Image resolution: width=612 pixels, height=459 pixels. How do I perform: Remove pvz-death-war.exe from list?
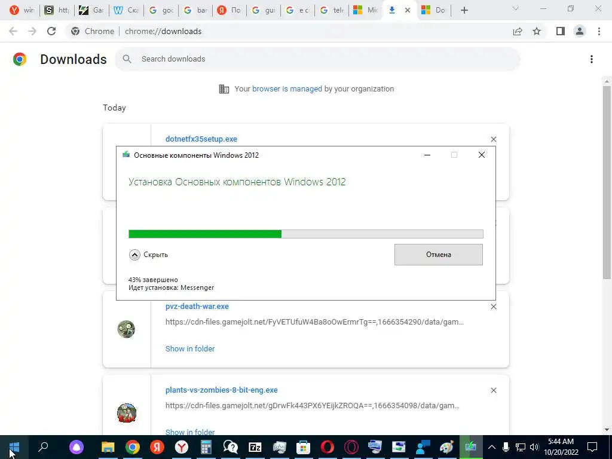(493, 307)
